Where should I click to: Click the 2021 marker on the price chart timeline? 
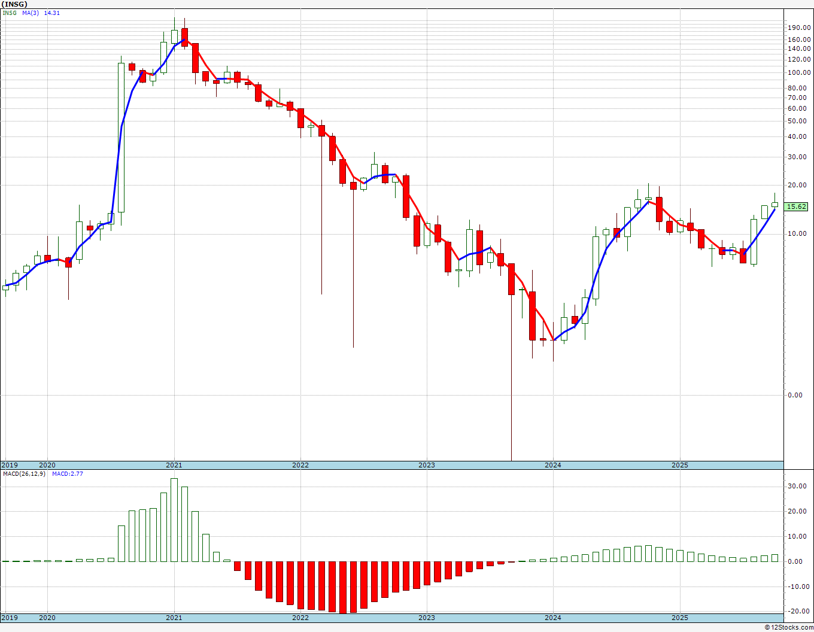point(174,465)
